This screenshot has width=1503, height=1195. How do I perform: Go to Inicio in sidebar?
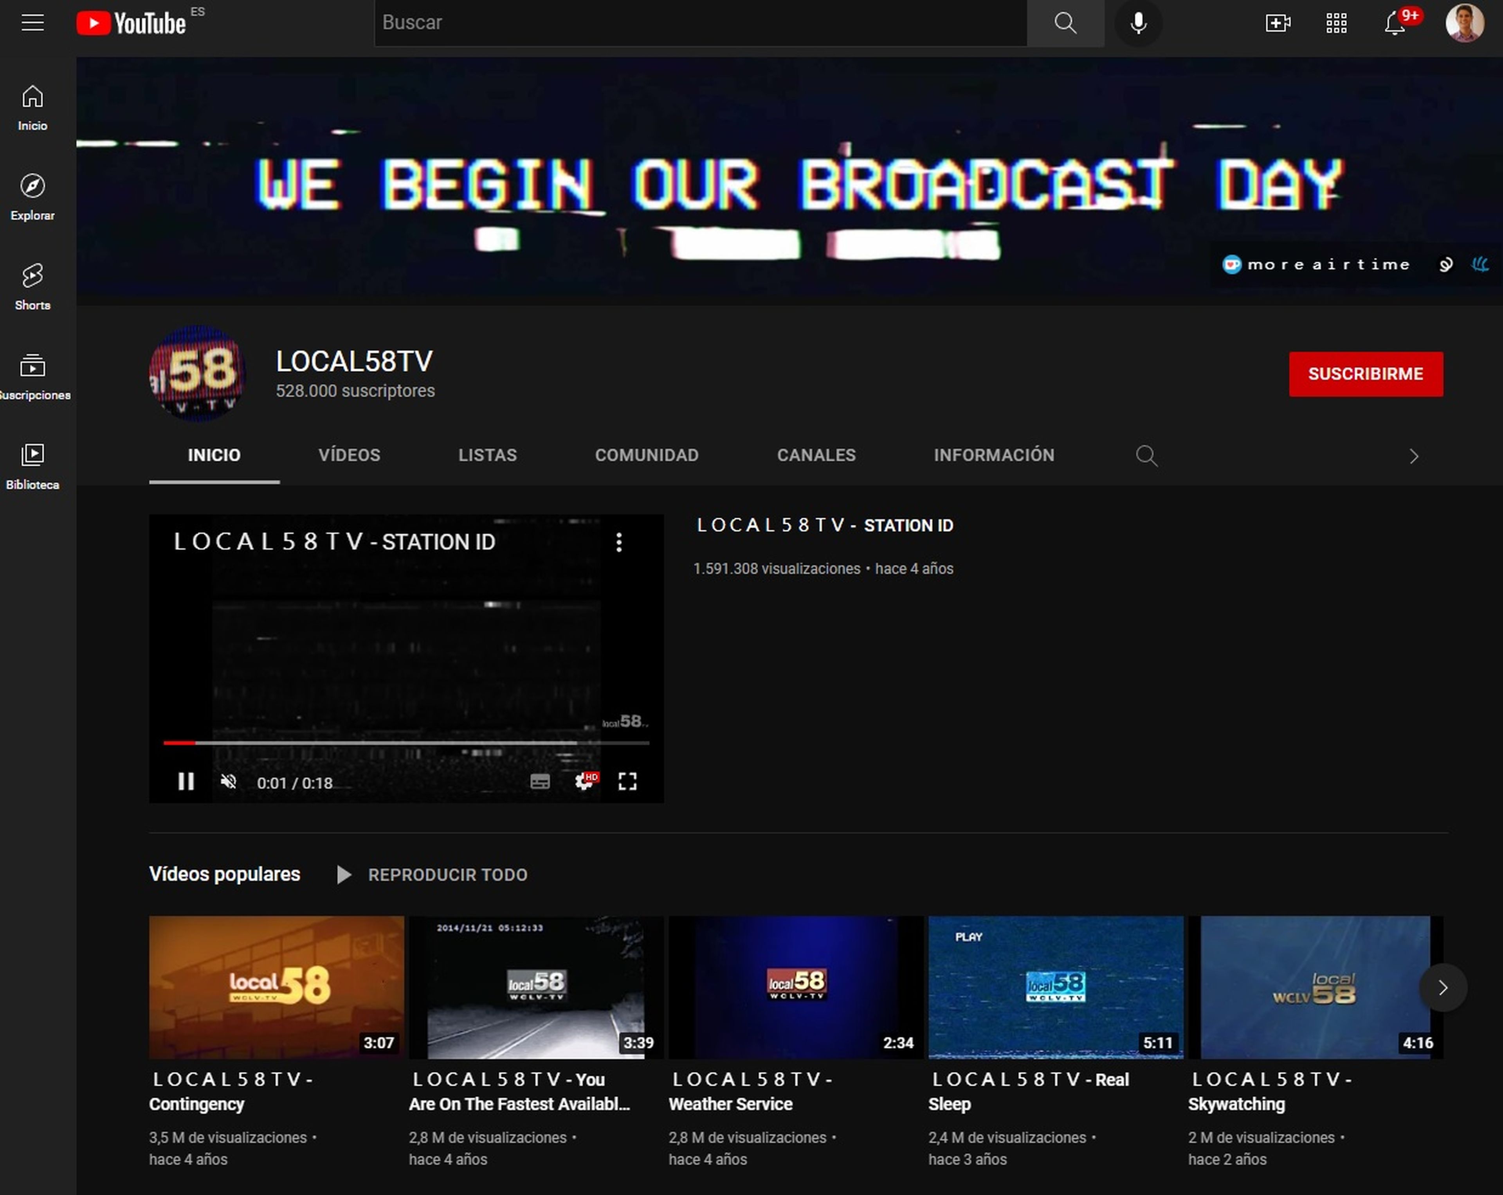click(32, 108)
